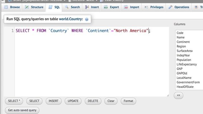Open the Insert tab
This screenshot has height=114, width=203.
(x=92, y=7)
